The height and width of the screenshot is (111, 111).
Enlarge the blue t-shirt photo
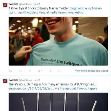pyautogui.click(x=58, y=41)
